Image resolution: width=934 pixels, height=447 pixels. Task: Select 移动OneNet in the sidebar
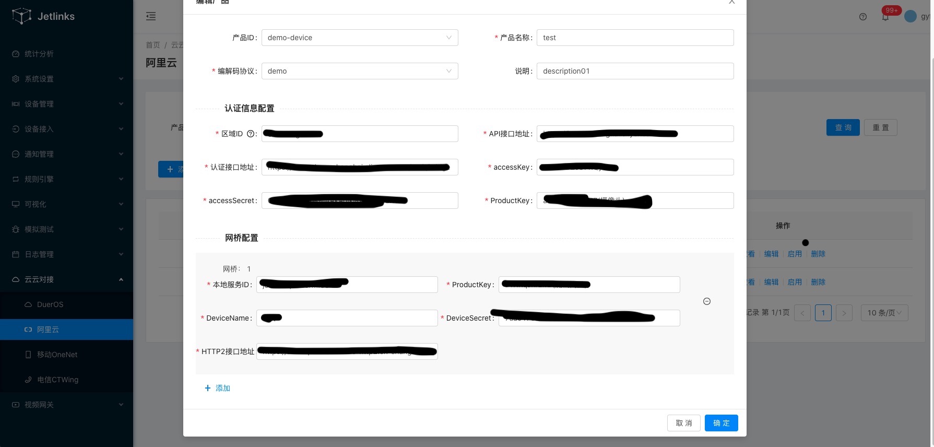[x=57, y=355]
